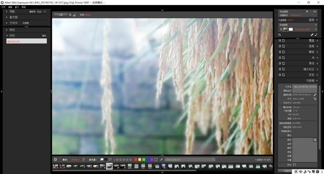Image resolution: width=324 pixels, height=174 pixels.
Task: Click the capture time edit pencil icon
Action: 315,95
